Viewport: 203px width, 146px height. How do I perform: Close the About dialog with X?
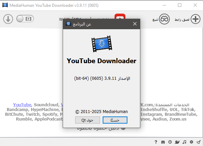point(135,24)
